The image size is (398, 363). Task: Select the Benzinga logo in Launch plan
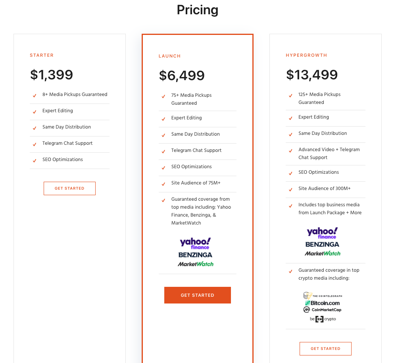click(x=195, y=255)
